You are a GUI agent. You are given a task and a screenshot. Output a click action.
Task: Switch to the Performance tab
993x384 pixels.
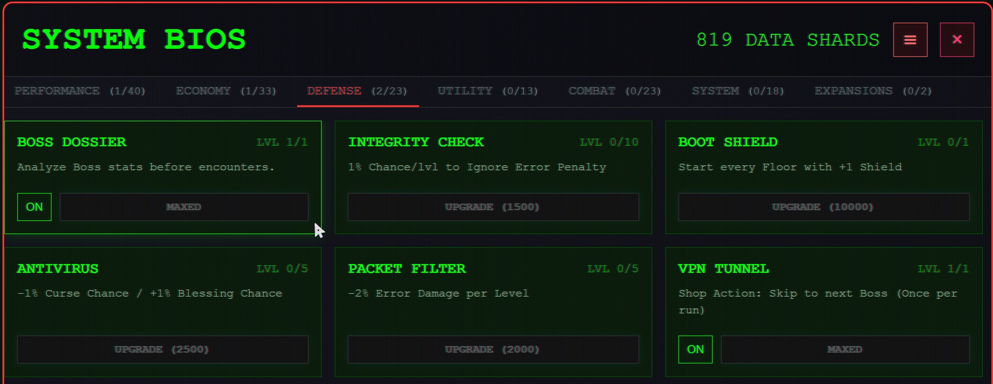[80, 91]
